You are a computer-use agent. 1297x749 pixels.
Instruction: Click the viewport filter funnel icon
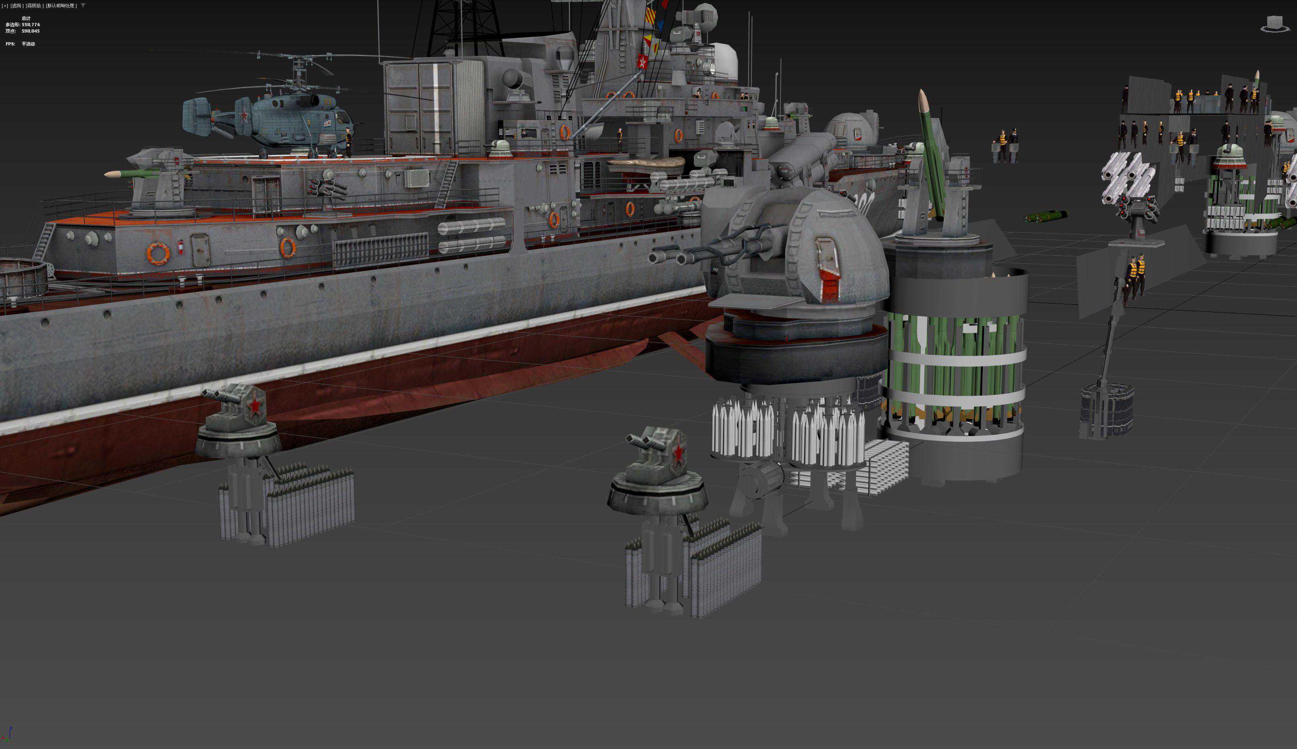click(83, 6)
